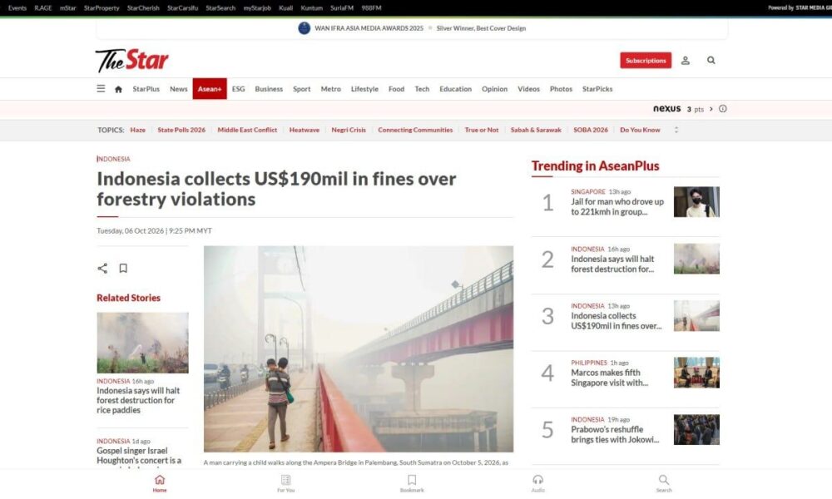The height and width of the screenshot is (499, 832).
Task: Open the user account icon
Action: pyautogui.click(x=686, y=61)
